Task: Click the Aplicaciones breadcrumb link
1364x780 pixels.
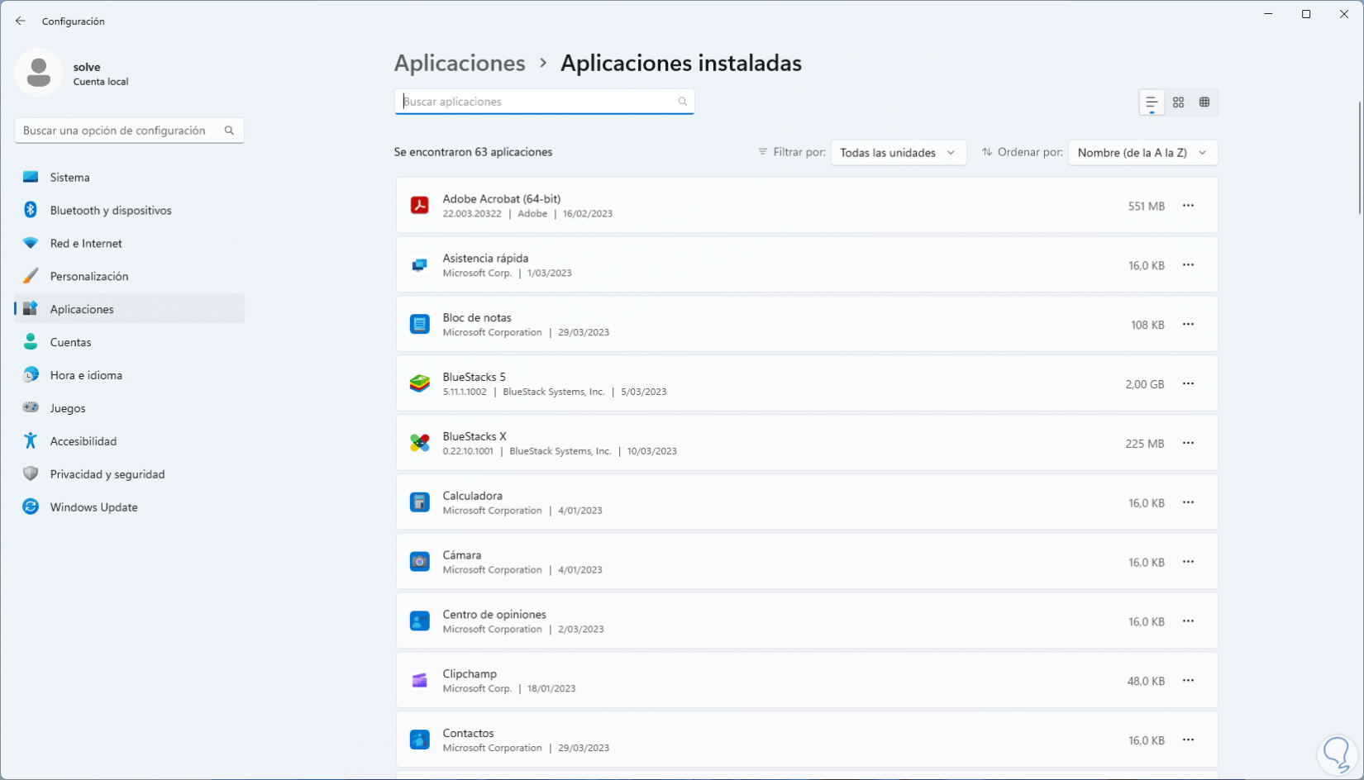Action: 460,63
